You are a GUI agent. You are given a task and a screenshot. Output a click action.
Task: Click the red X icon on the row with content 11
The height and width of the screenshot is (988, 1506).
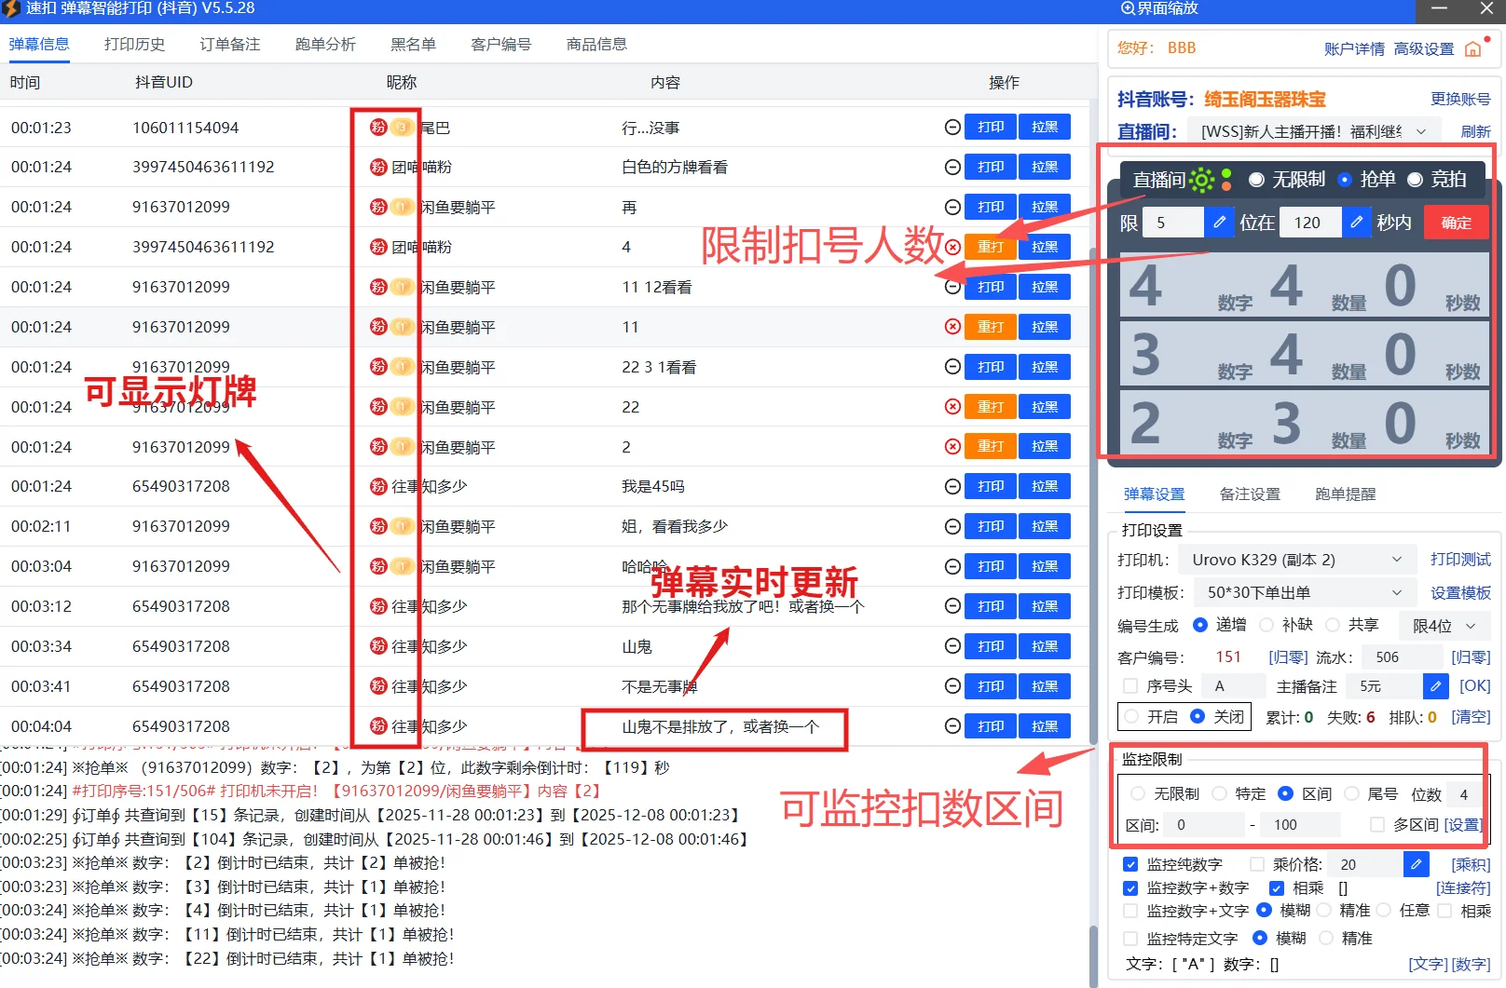(952, 327)
